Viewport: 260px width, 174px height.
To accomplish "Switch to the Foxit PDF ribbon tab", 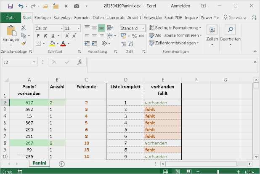I will [x=173, y=18].
